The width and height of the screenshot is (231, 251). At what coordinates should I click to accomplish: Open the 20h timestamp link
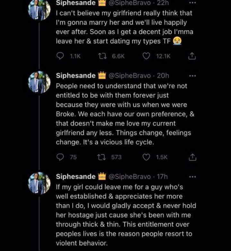tap(163, 76)
